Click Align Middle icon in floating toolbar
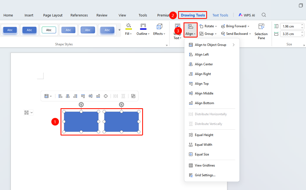The height and width of the screenshot is (190, 306). click(91, 96)
